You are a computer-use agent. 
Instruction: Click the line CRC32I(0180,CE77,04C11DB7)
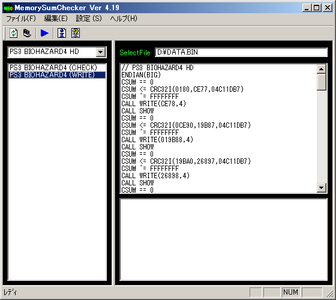coord(182,89)
